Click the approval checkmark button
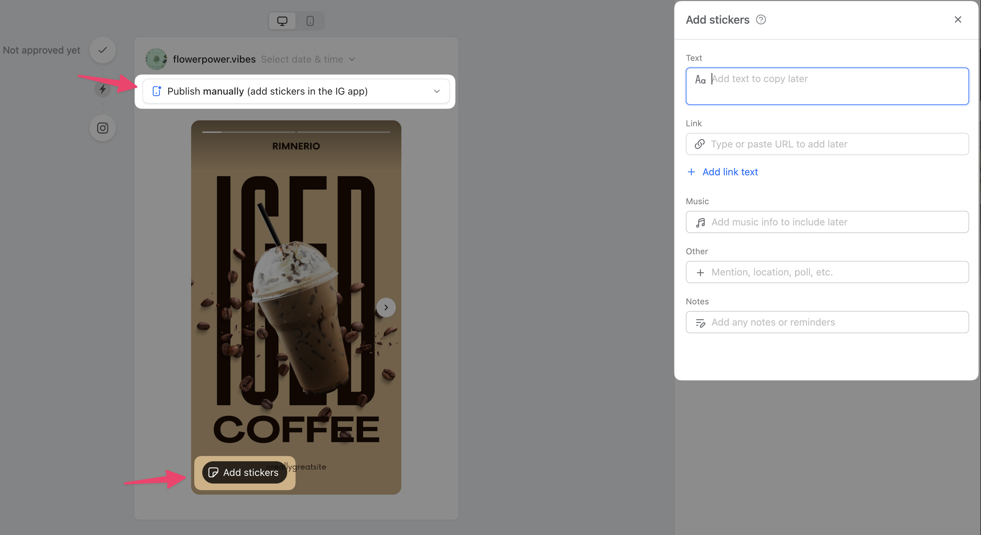981x535 pixels. coord(102,50)
